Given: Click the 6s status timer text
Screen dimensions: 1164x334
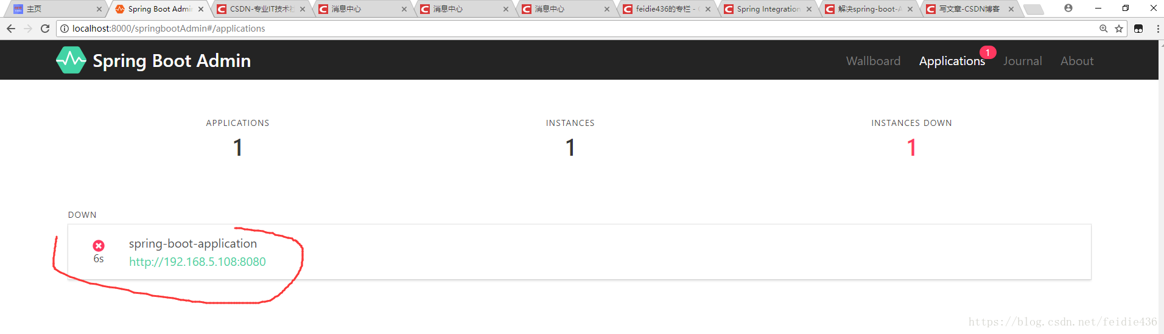Looking at the screenshot, I should pos(99,259).
